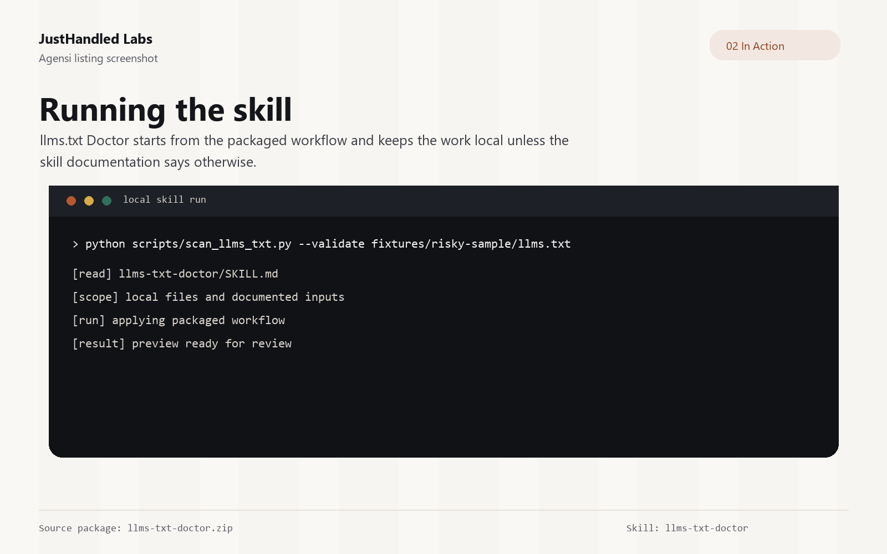Screen dimensions: 887x554
Task: Click the '[scope] local files' output line
Action: tap(208, 297)
